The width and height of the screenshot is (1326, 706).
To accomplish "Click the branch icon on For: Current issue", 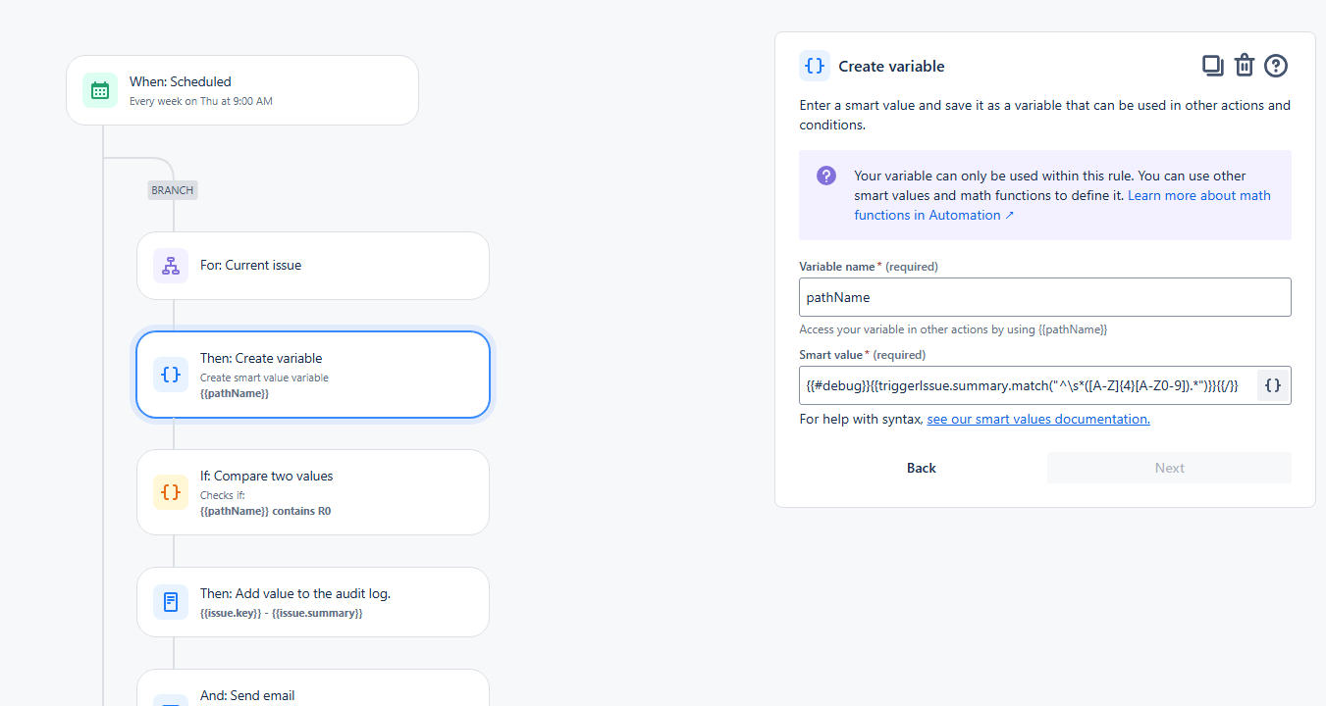I will 171,265.
